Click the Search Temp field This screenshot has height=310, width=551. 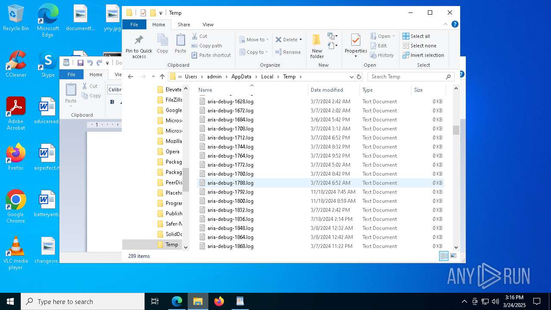[x=411, y=77]
